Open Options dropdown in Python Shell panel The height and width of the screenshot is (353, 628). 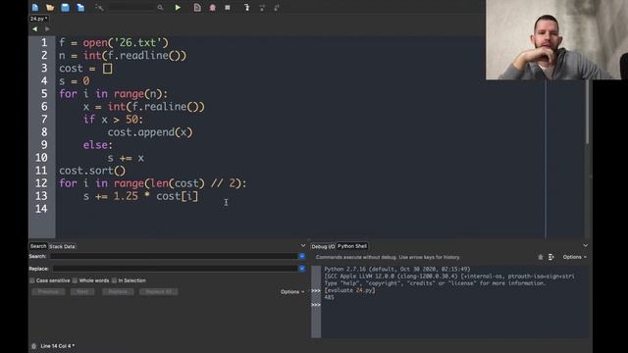[x=575, y=257]
